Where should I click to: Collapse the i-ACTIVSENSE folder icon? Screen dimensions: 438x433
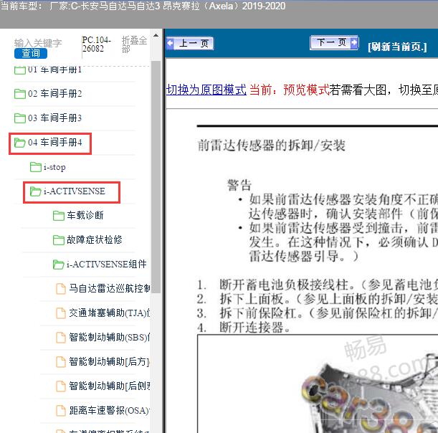(x=36, y=191)
